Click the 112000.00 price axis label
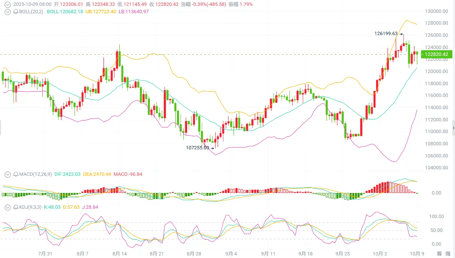The height and width of the screenshot is (258, 455). pos(436,119)
